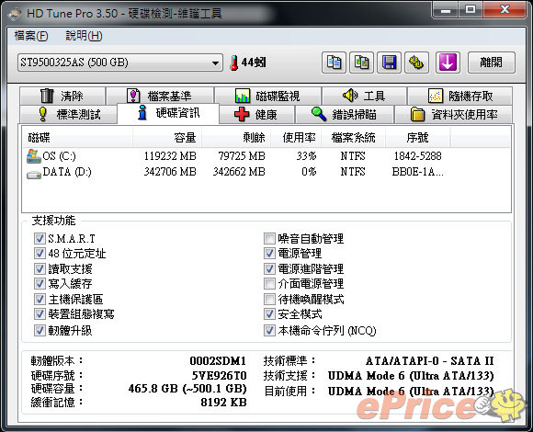The width and height of the screenshot is (533, 432).
Task: Open the 檔案(F) menu
Action: (31, 36)
